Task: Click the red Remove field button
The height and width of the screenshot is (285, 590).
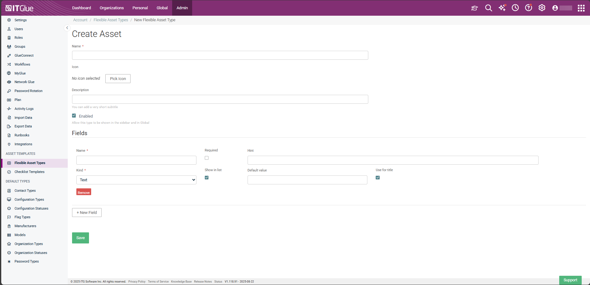Action: (x=84, y=192)
